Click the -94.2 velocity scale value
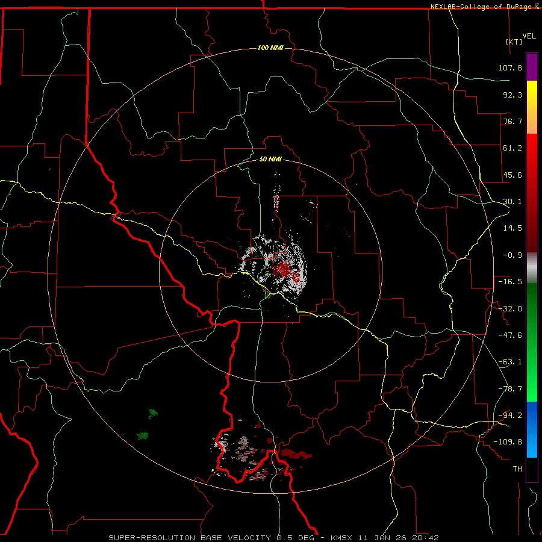Image resolution: width=542 pixels, height=542 pixels. coord(510,416)
